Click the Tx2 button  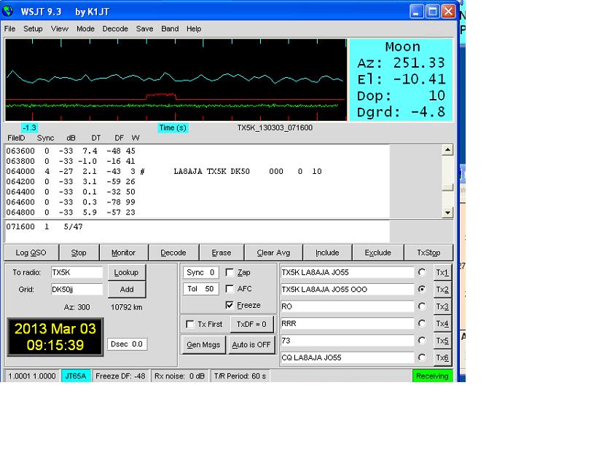click(442, 289)
